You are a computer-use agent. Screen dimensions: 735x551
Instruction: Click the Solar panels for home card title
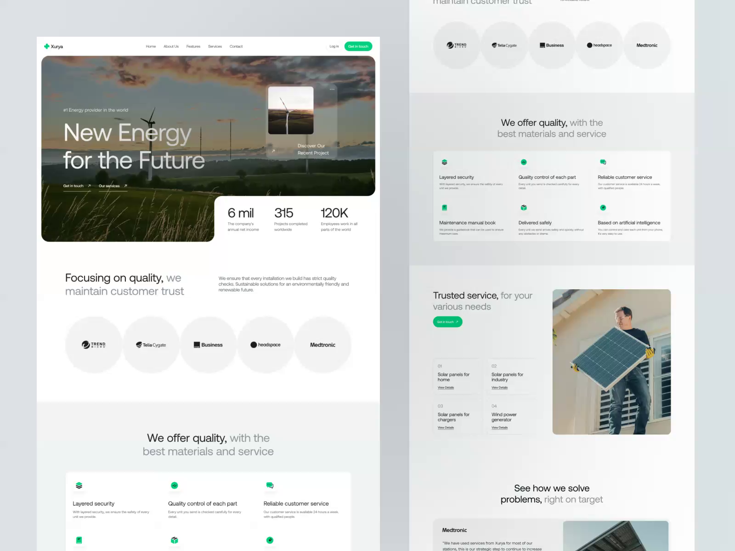pyautogui.click(x=453, y=377)
